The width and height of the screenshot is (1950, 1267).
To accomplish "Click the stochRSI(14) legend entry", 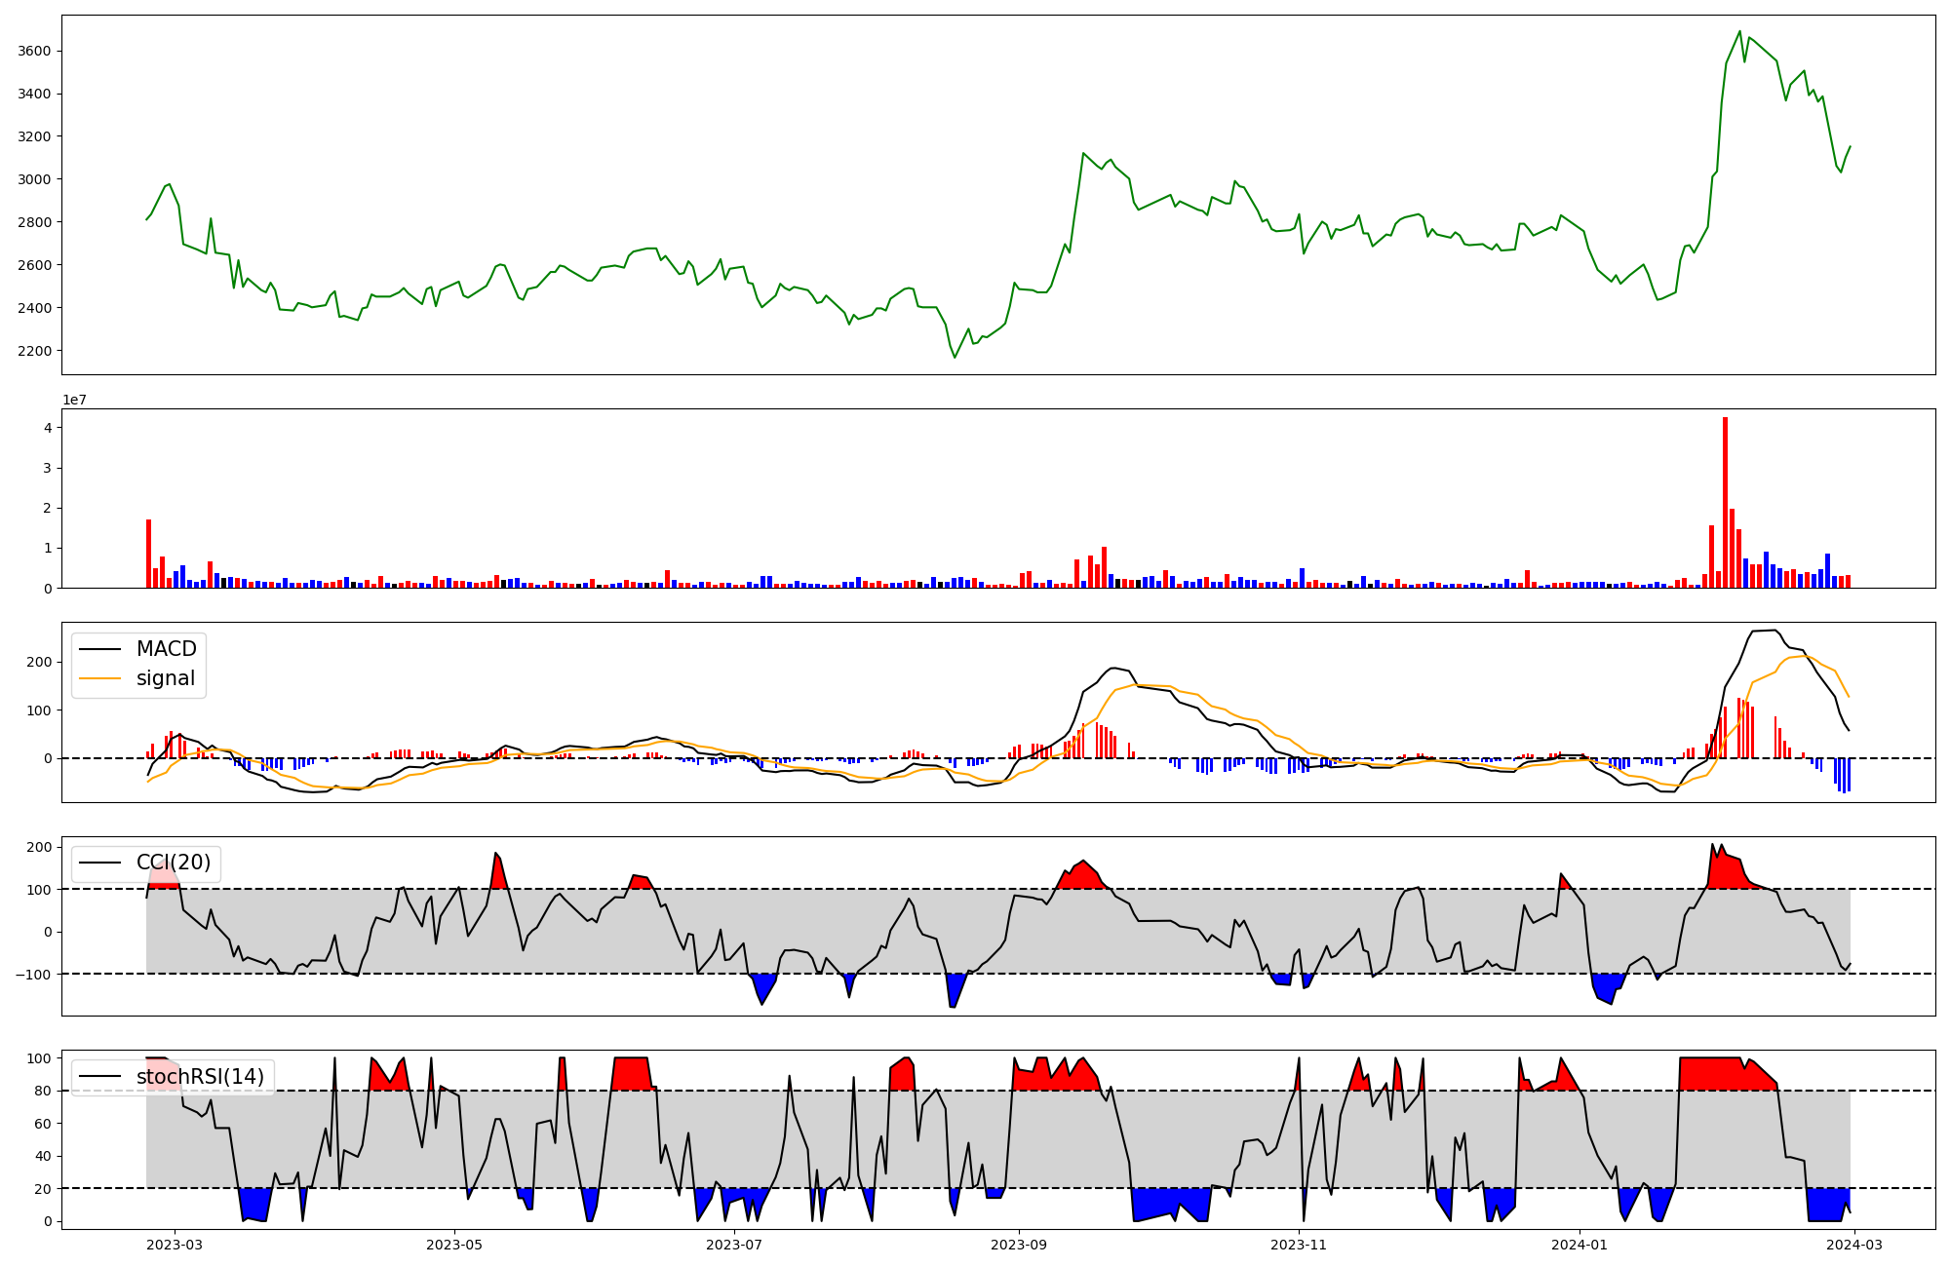I will coord(200,1077).
